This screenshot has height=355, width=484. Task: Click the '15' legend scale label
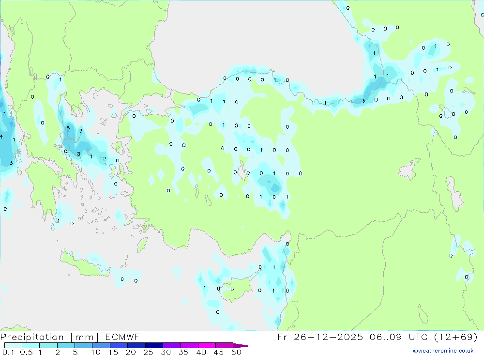[x=113, y=352]
